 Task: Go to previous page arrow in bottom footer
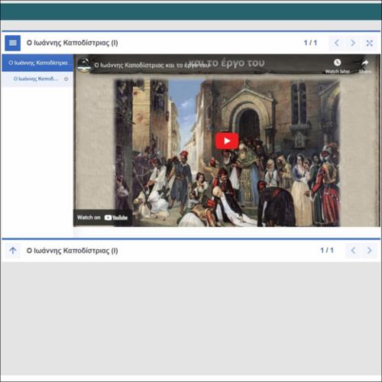353,251
